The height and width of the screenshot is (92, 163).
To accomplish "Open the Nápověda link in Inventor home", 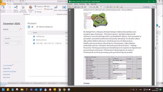I will click(x=7, y=68).
